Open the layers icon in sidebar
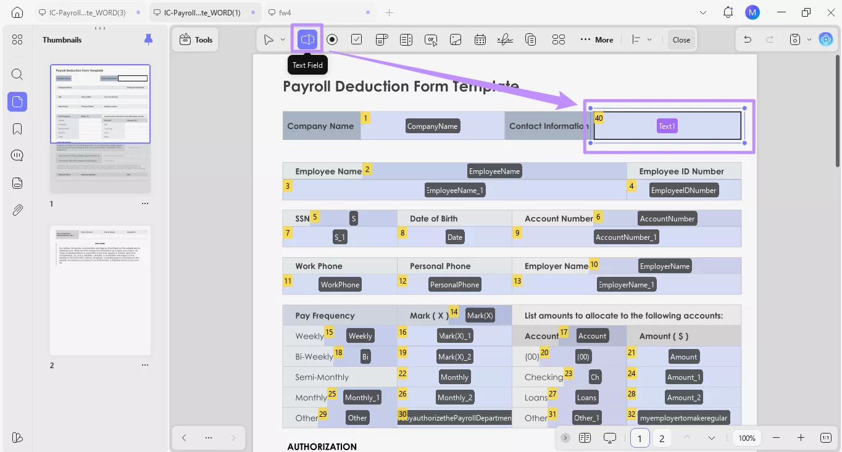Screen dimensions: 842x452 pyautogui.click(x=17, y=437)
